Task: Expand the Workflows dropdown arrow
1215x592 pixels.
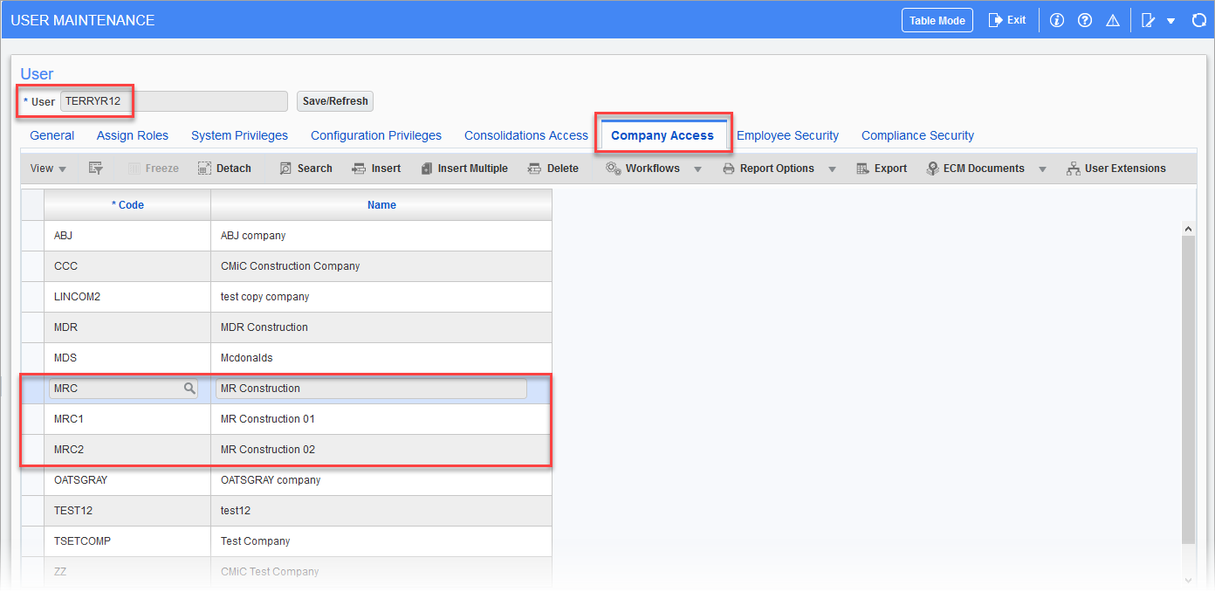Action: coord(697,169)
